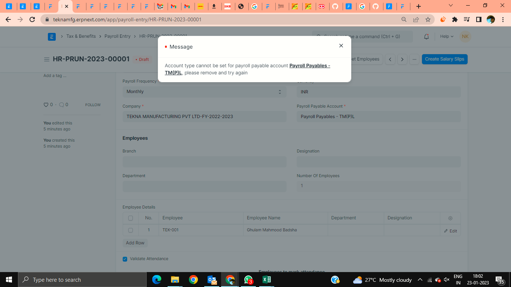This screenshot has width=511, height=287.
Task: Open the ellipsis menu near Create Salary Slips
Action: [x=414, y=59]
